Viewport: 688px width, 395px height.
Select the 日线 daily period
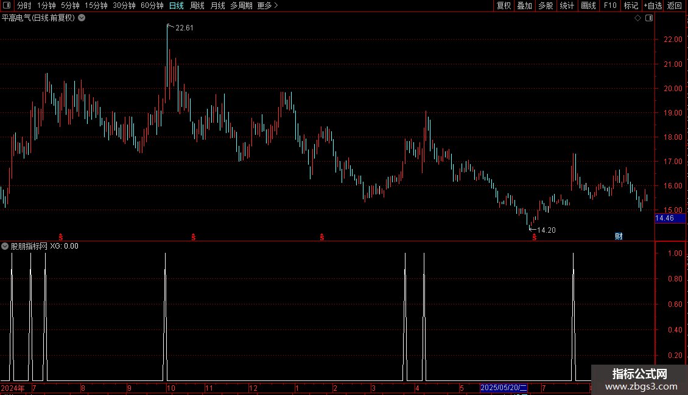[x=177, y=5]
